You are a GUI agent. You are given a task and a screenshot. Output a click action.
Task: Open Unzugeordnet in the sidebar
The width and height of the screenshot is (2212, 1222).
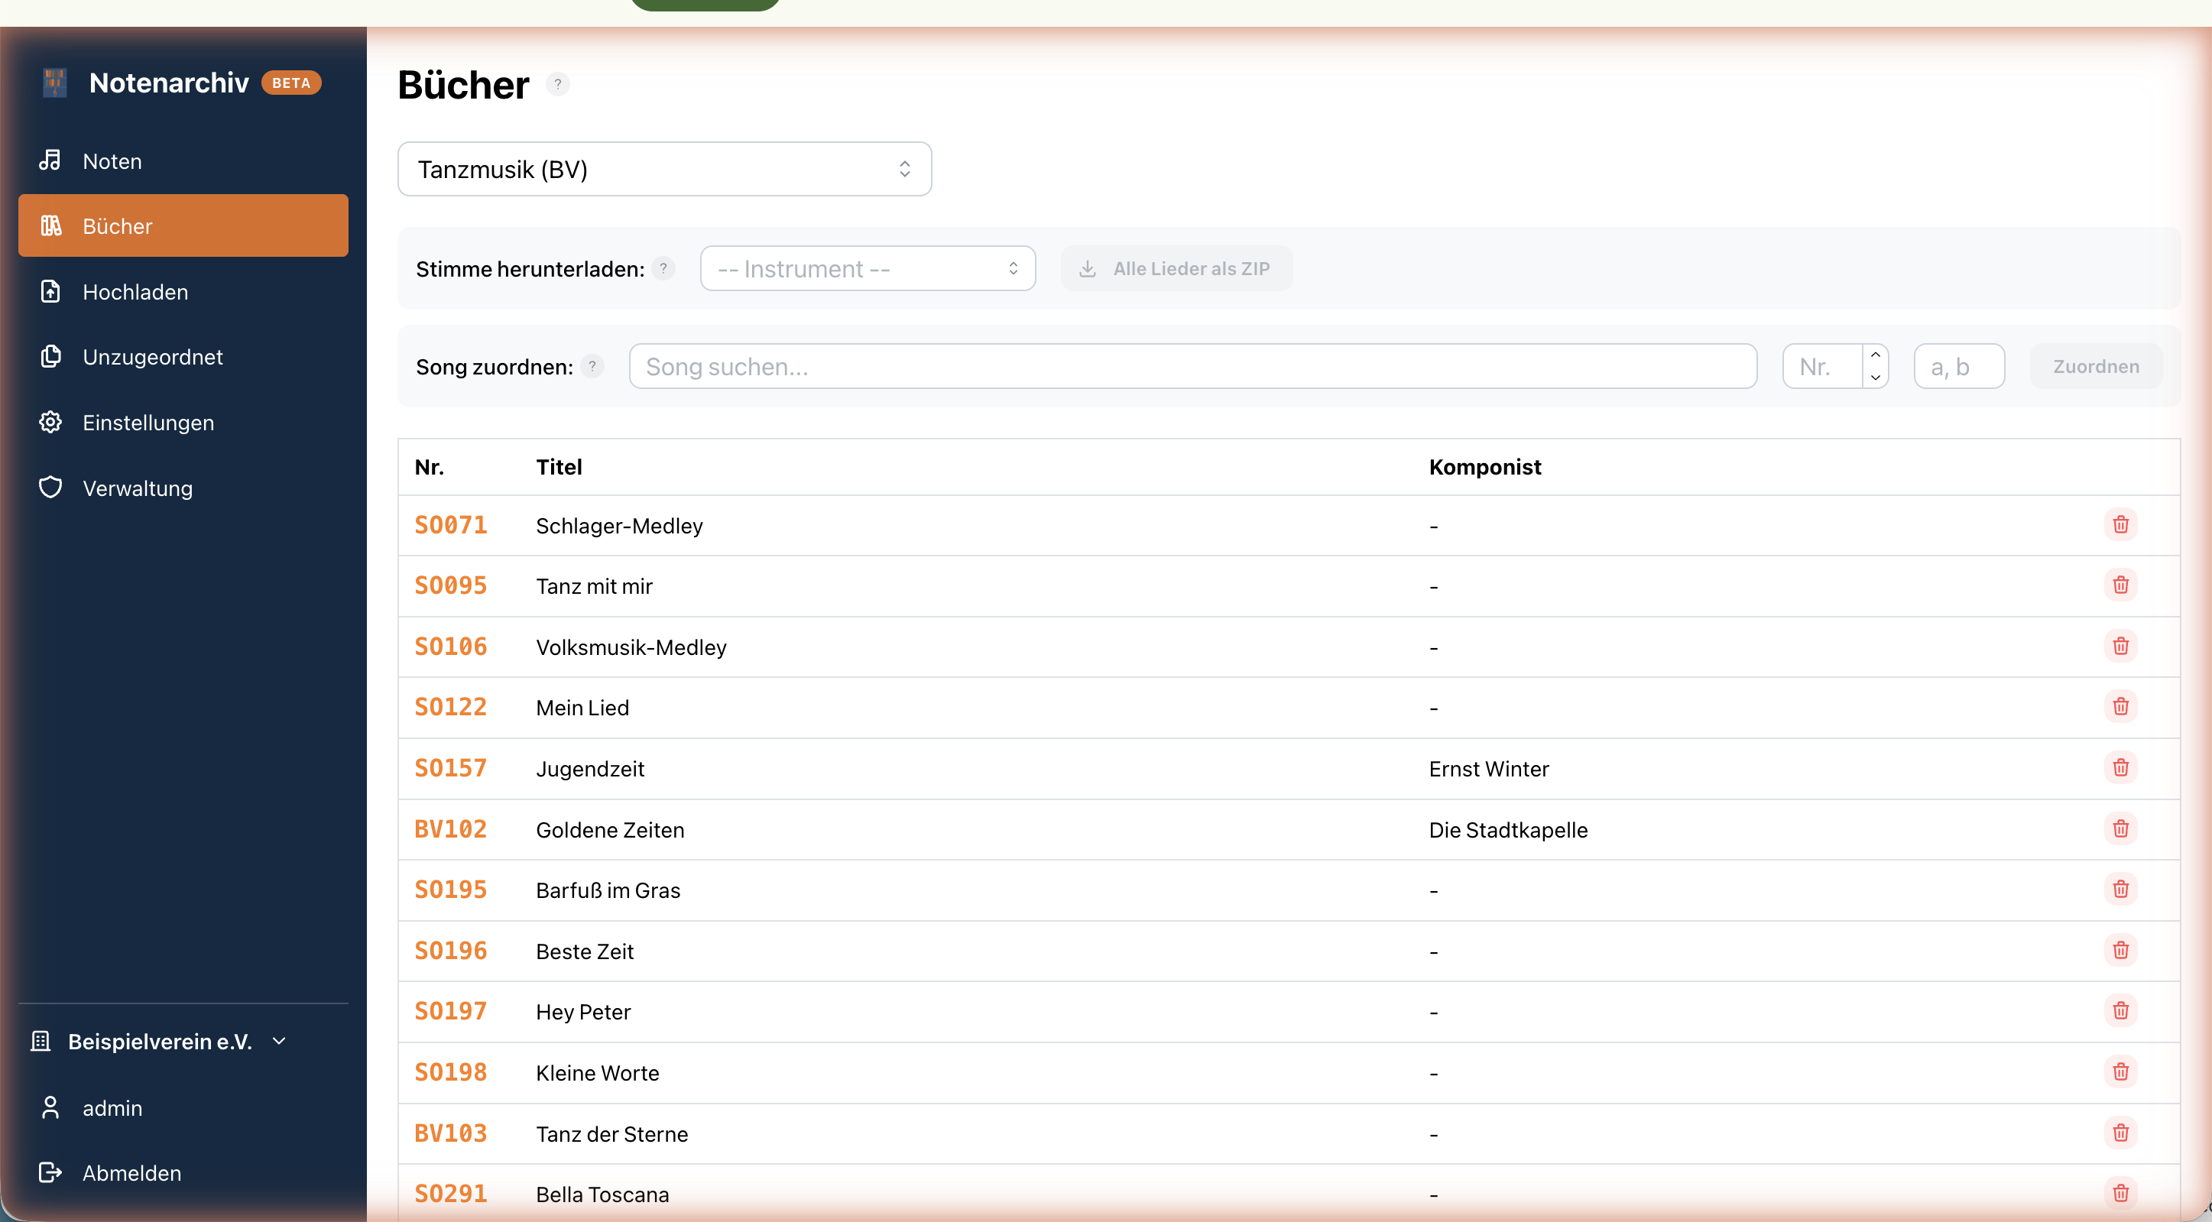click(152, 356)
